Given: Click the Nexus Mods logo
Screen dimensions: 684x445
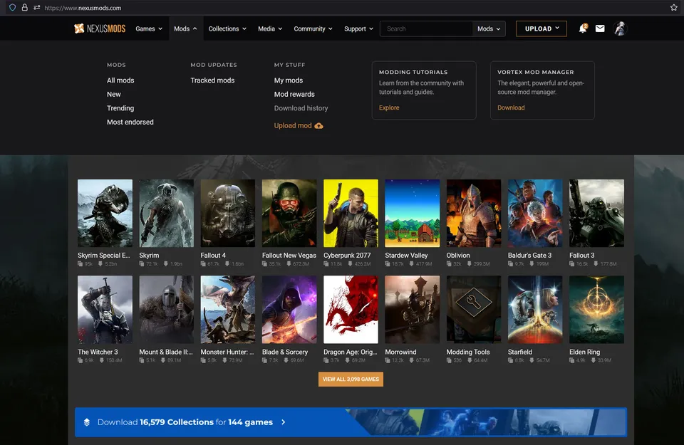Looking at the screenshot, I should tap(100, 28).
